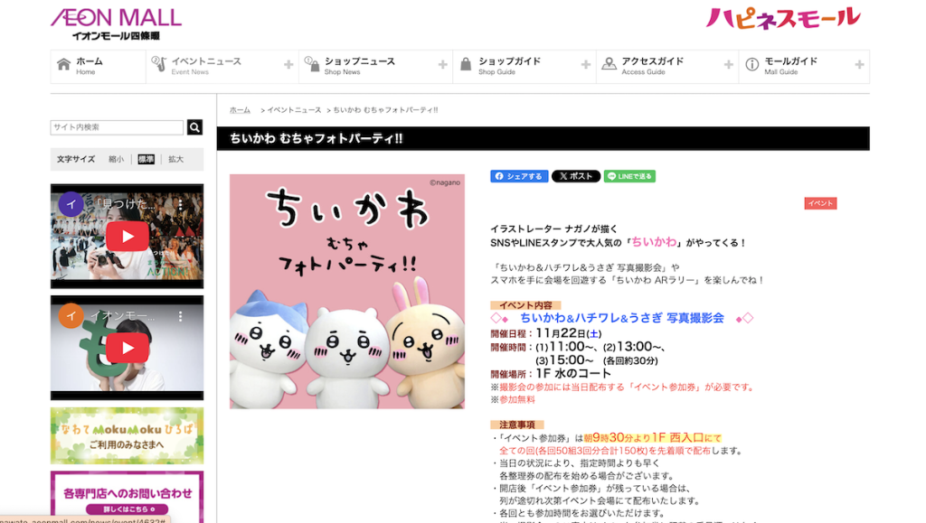Image resolution: width=926 pixels, height=523 pixels.
Task: Open the ショップガイド menu item
Action: 509,65
